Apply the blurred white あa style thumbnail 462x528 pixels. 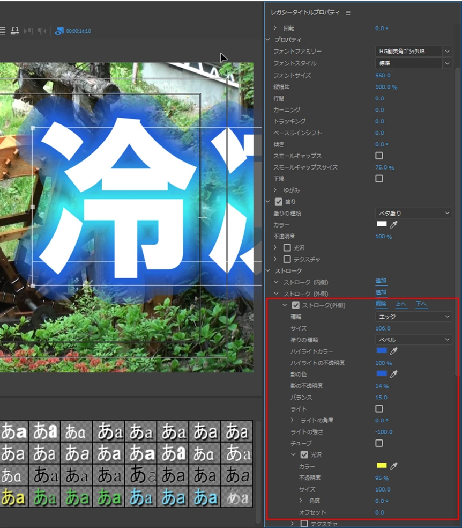(237, 497)
